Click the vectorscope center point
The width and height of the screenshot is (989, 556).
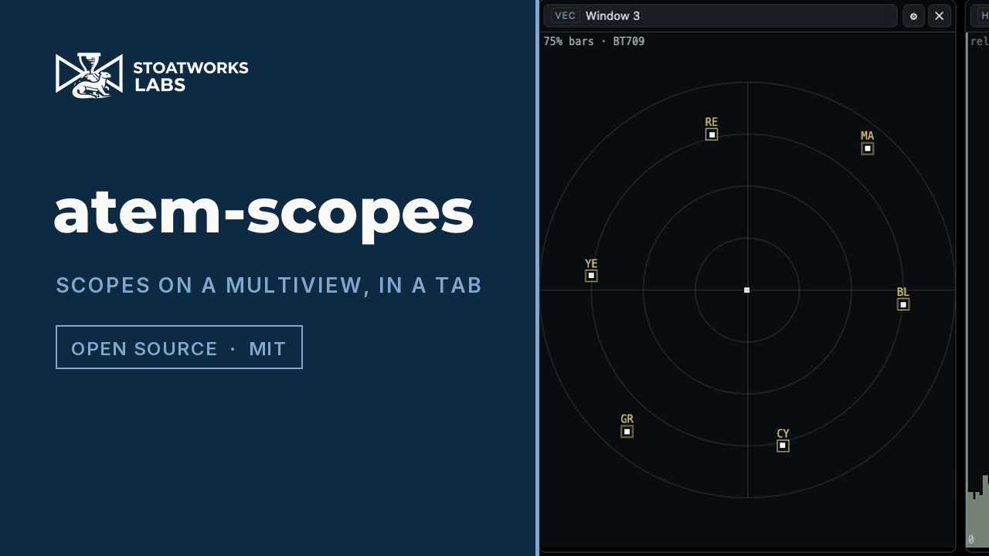747,290
